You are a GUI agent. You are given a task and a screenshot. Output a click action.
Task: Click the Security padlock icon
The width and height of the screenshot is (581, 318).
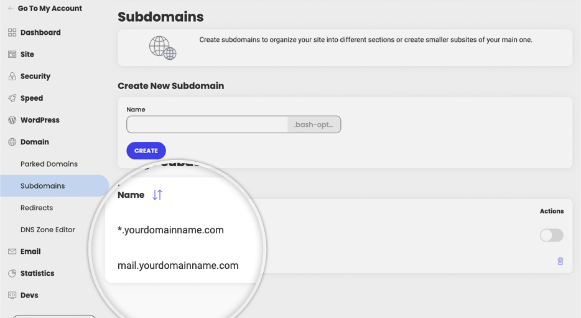[12, 77]
